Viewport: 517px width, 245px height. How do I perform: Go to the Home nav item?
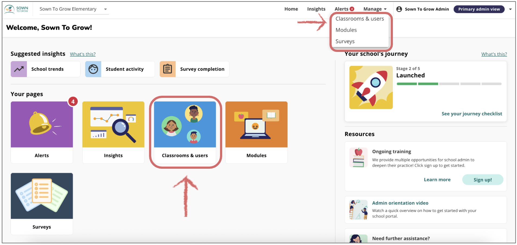click(x=291, y=9)
